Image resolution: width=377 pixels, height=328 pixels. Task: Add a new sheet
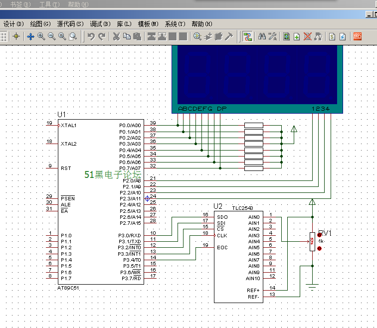click(x=297, y=36)
